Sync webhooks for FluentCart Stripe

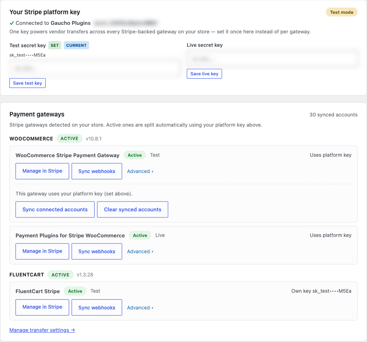(97, 307)
